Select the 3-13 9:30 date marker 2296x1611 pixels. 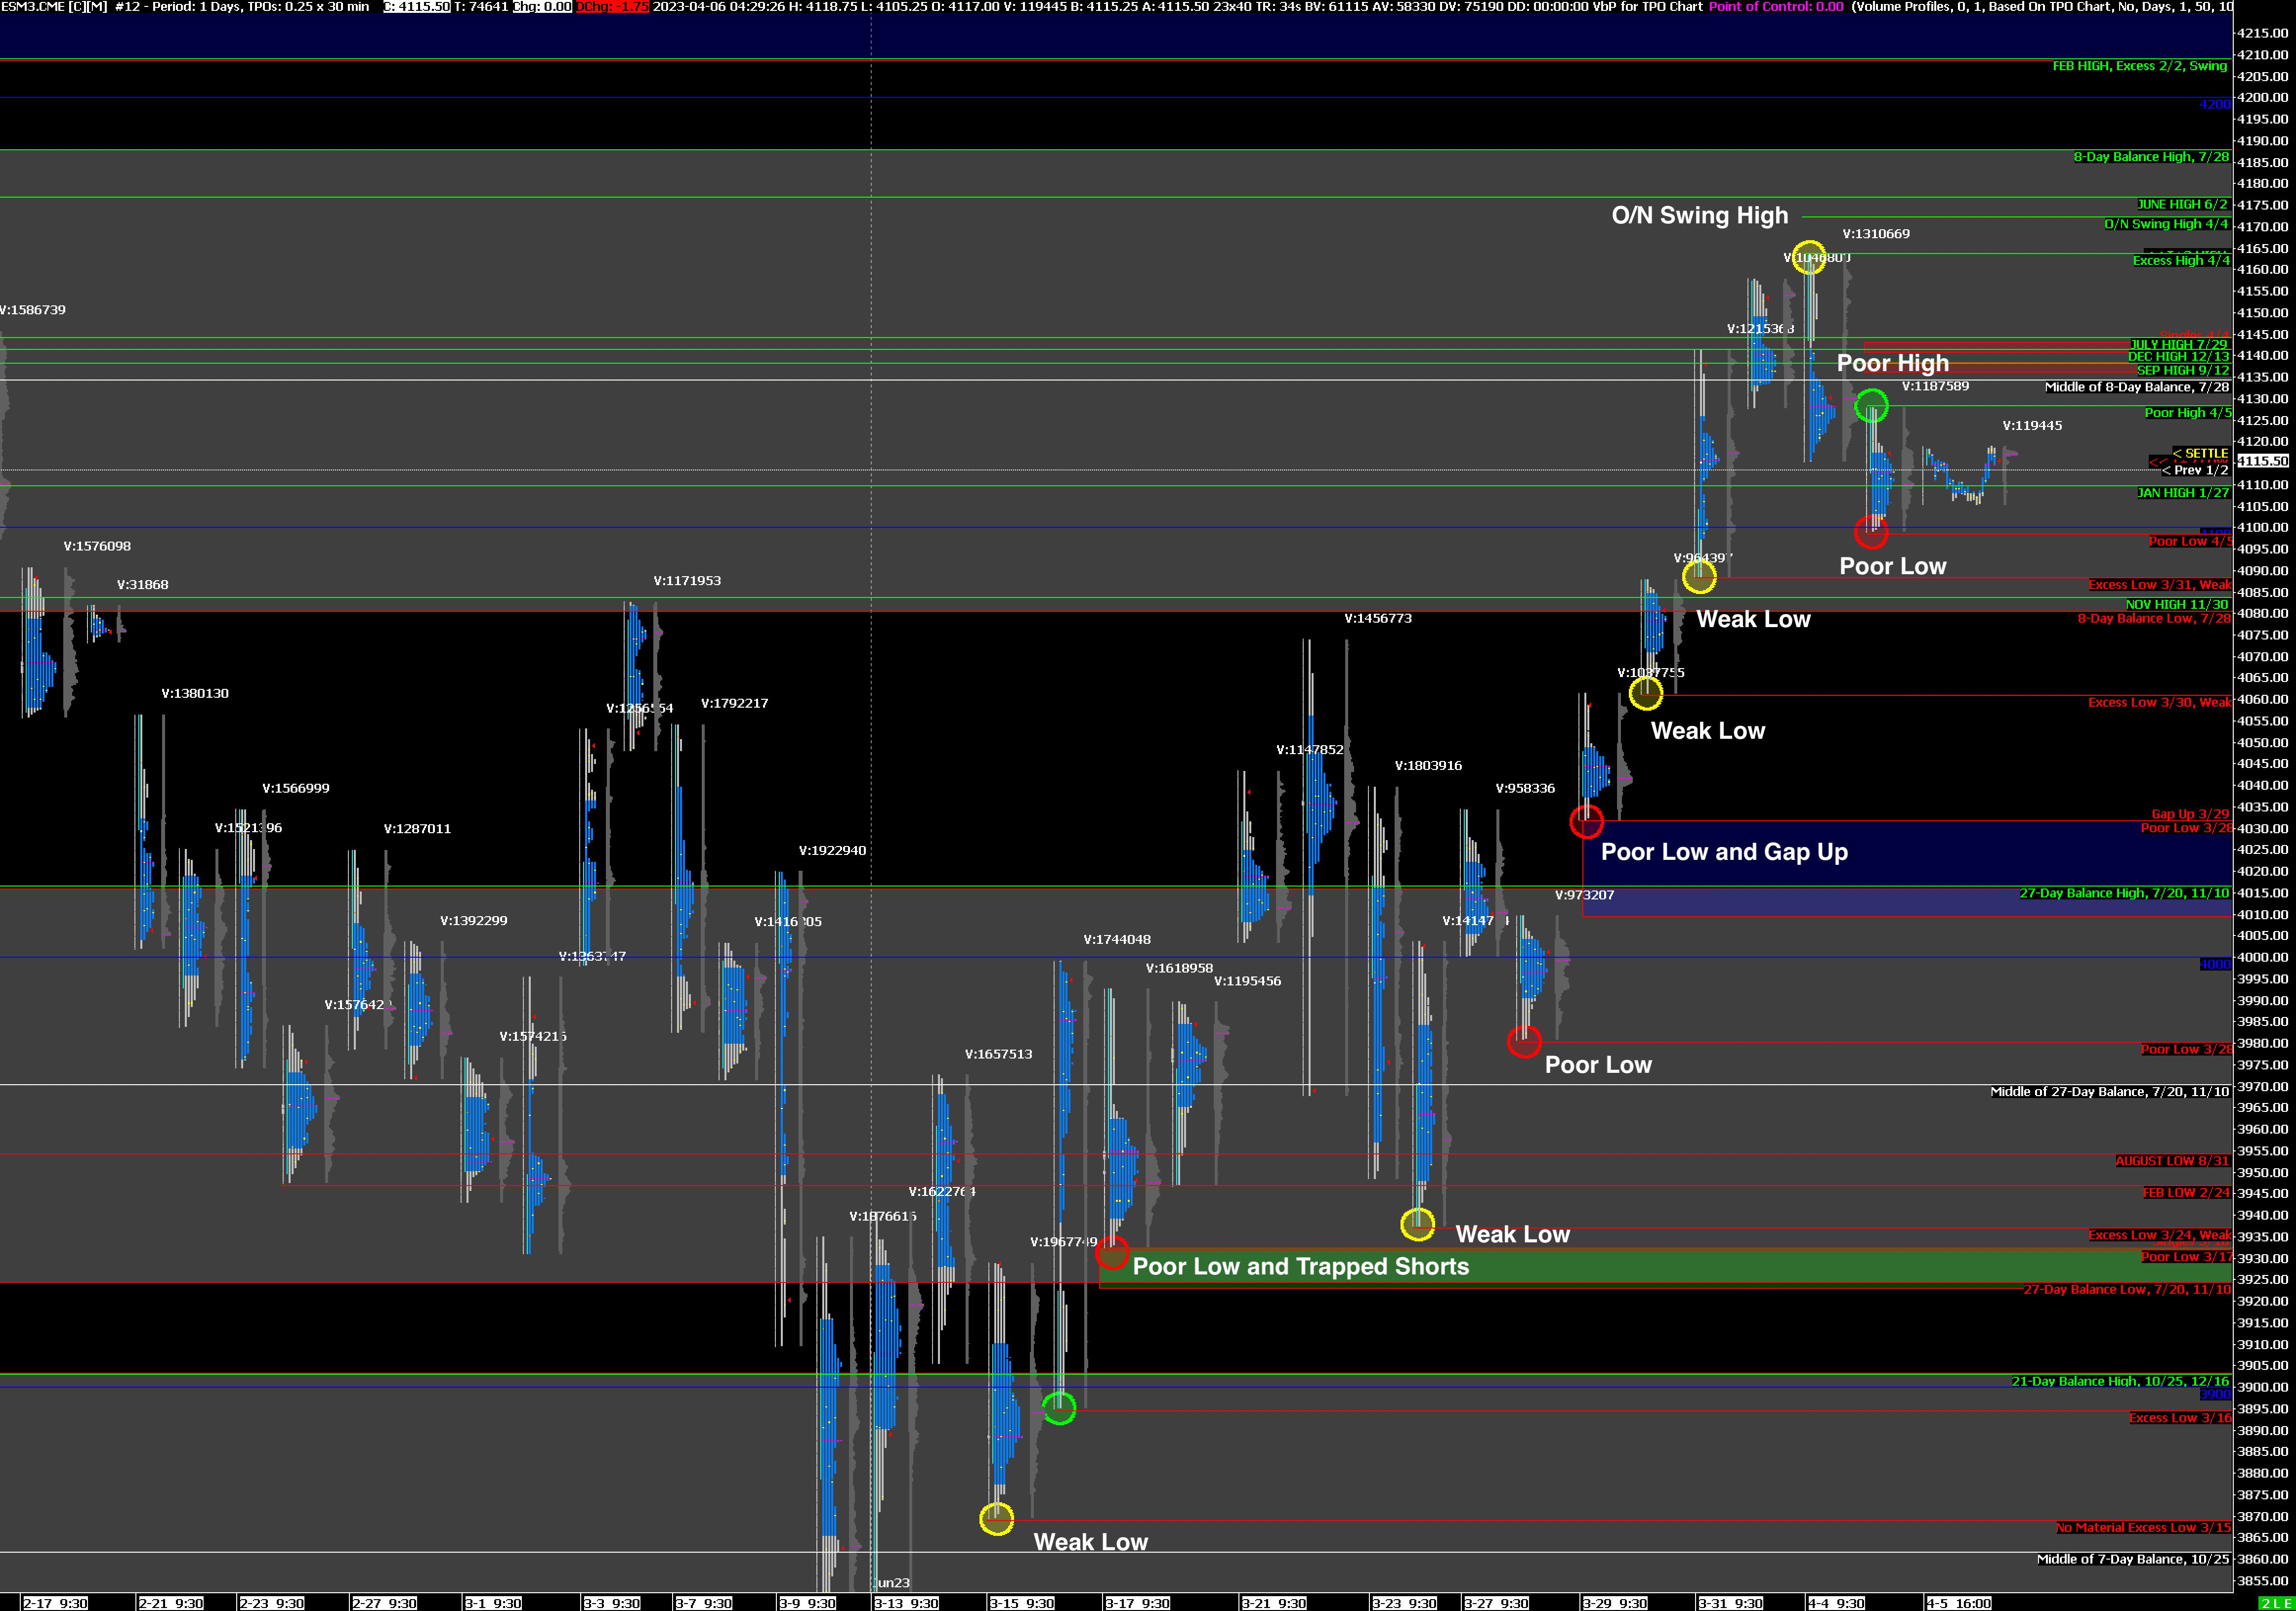pos(906,1603)
